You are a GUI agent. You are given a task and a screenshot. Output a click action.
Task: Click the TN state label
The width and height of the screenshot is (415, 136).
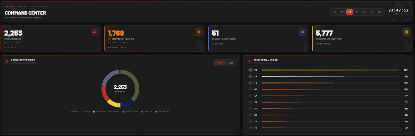pos(256,122)
